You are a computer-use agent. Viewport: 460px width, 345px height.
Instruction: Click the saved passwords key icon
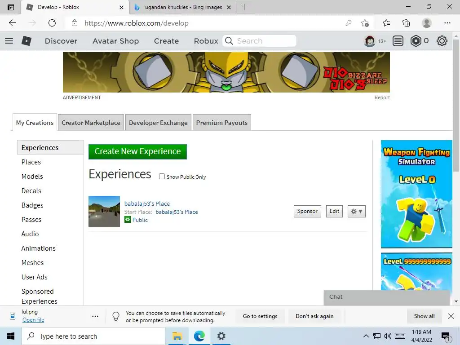point(349,23)
